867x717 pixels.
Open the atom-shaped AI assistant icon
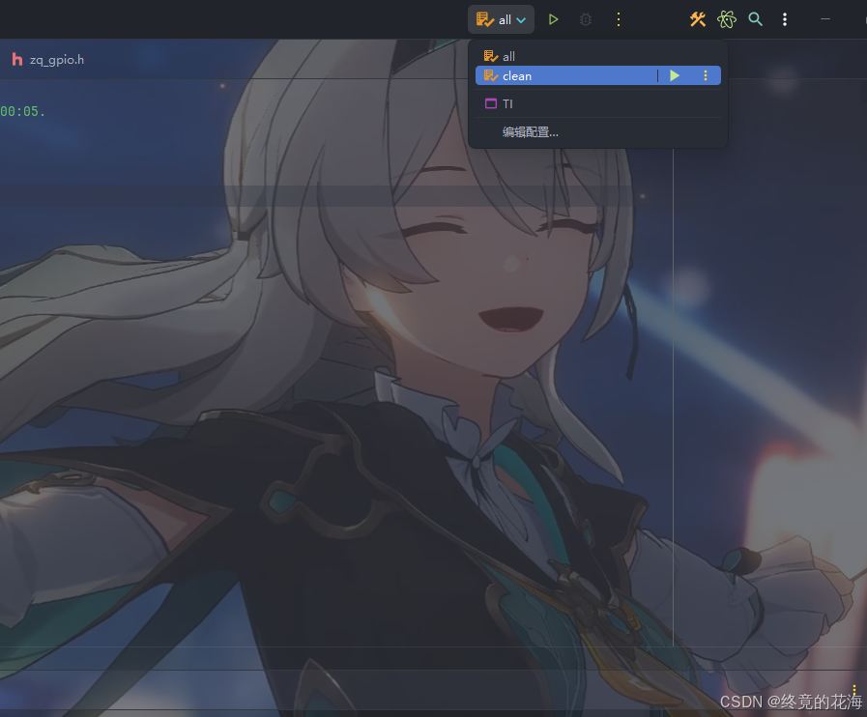pos(727,20)
